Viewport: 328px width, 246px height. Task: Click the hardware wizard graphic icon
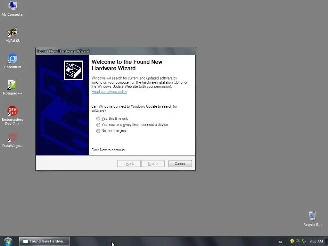click(73, 70)
